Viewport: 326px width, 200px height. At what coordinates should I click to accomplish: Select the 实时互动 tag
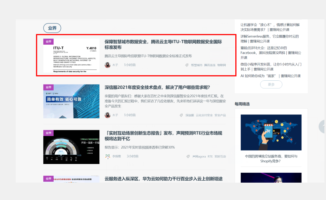click(x=220, y=157)
